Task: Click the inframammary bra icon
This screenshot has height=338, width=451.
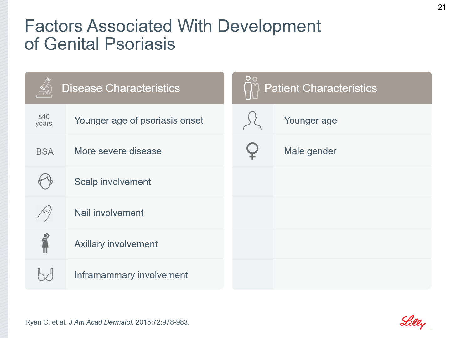Action: pyautogui.click(x=45, y=274)
